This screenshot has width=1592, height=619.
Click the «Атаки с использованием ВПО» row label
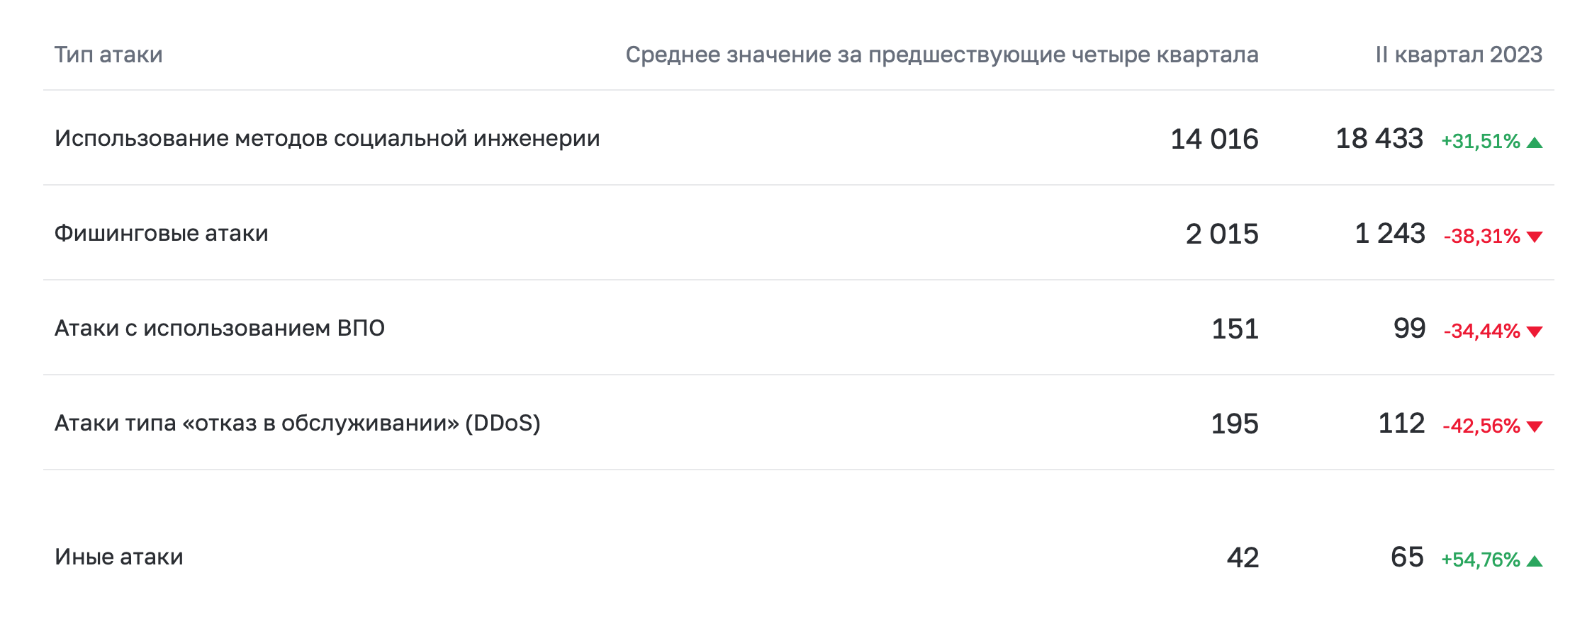pyautogui.click(x=219, y=328)
